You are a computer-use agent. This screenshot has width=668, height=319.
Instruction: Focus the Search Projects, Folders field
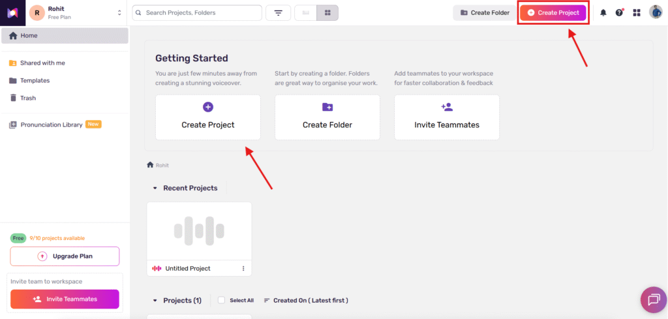click(197, 13)
